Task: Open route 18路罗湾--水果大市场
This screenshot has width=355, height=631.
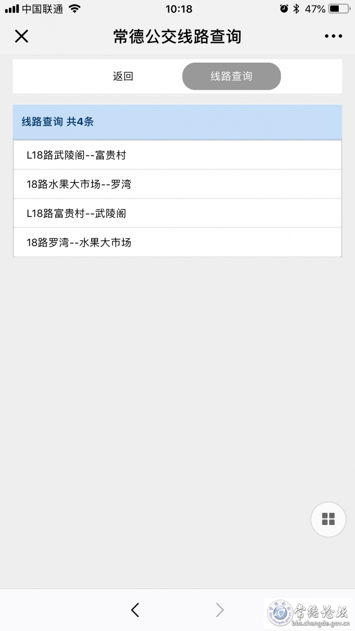Action: (177, 242)
